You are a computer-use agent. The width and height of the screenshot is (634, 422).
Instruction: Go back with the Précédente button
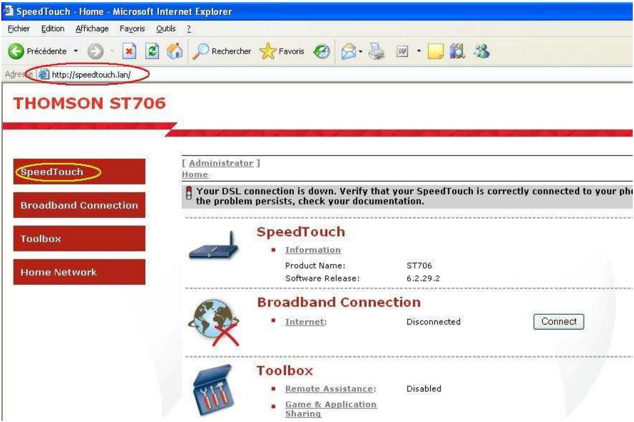pyautogui.click(x=37, y=51)
